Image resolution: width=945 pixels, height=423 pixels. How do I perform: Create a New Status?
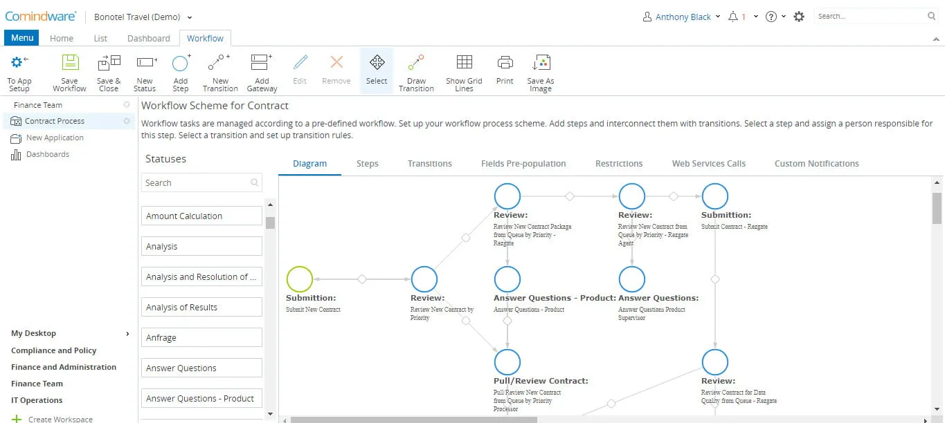pyautogui.click(x=145, y=73)
